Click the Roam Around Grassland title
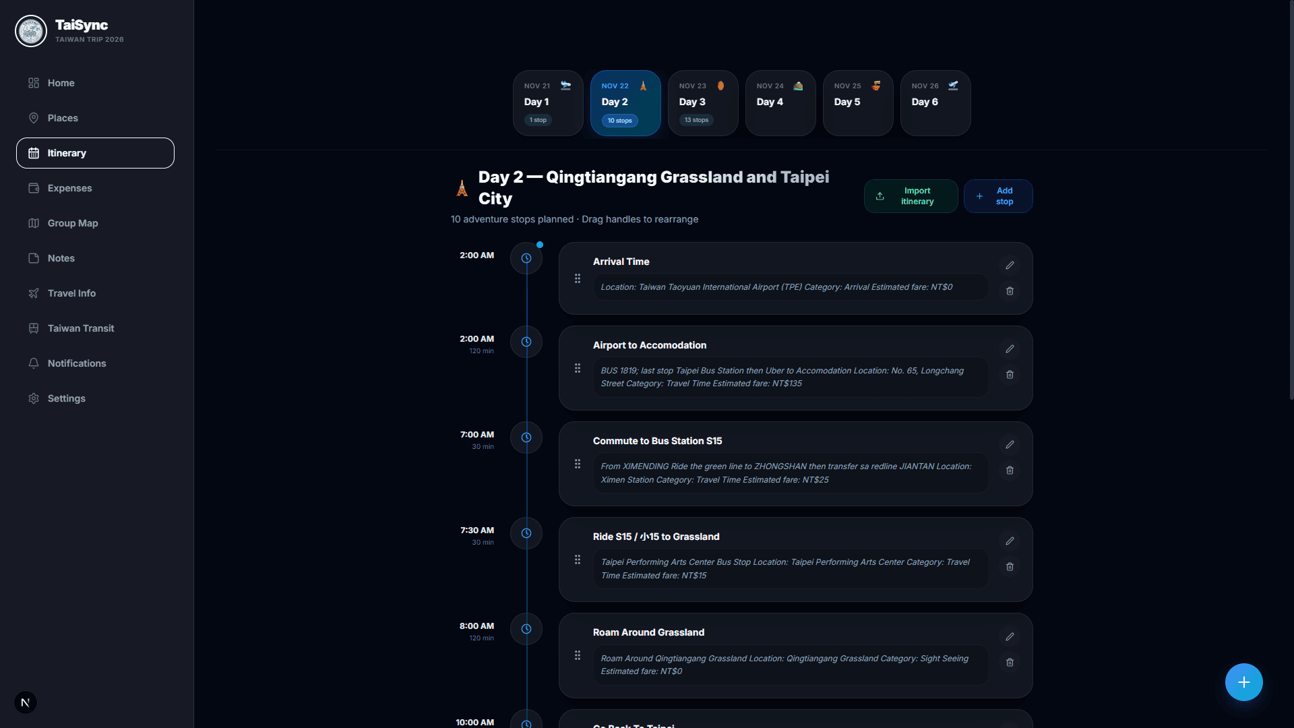The width and height of the screenshot is (1294, 728). coord(649,632)
